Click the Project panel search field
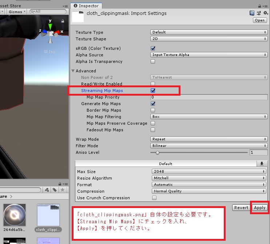270x244 pixels. tap(20, 190)
